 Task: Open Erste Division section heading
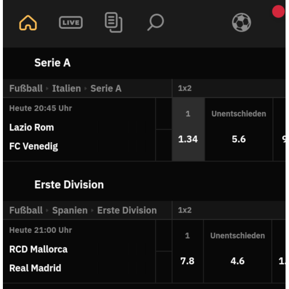pos(69,184)
